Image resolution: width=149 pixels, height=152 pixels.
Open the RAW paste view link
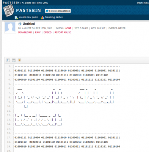(x=38, y=32)
